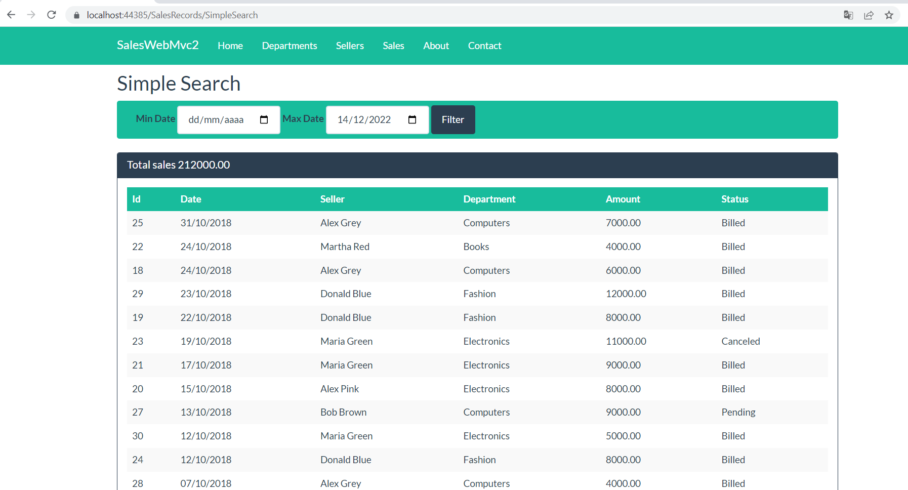908x490 pixels.
Task: Open the Contact menu item
Action: click(484, 46)
